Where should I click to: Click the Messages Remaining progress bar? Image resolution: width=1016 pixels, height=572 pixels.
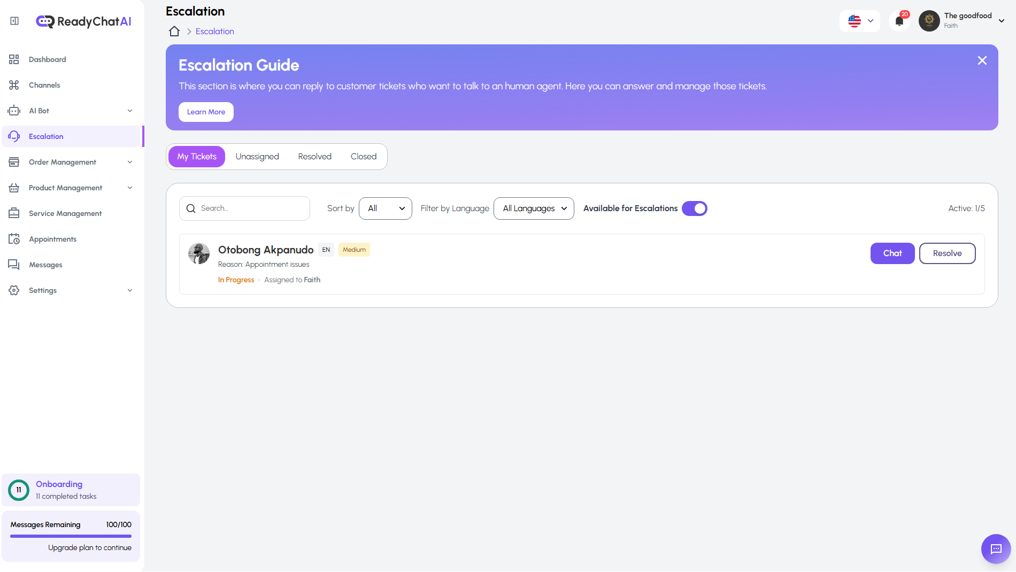(x=71, y=536)
